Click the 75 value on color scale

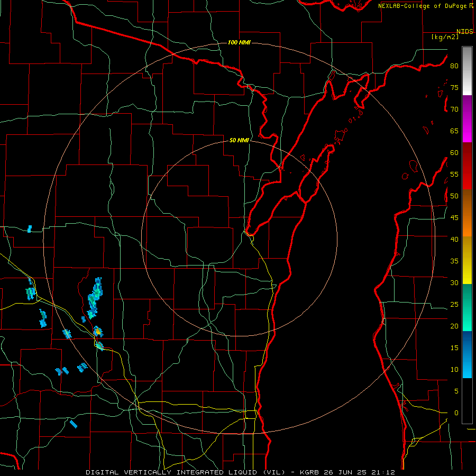[x=454, y=87]
